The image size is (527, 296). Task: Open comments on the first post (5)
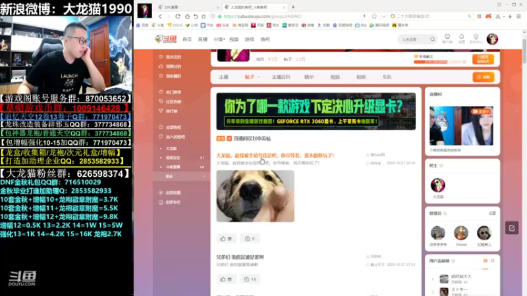click(250, 239)
